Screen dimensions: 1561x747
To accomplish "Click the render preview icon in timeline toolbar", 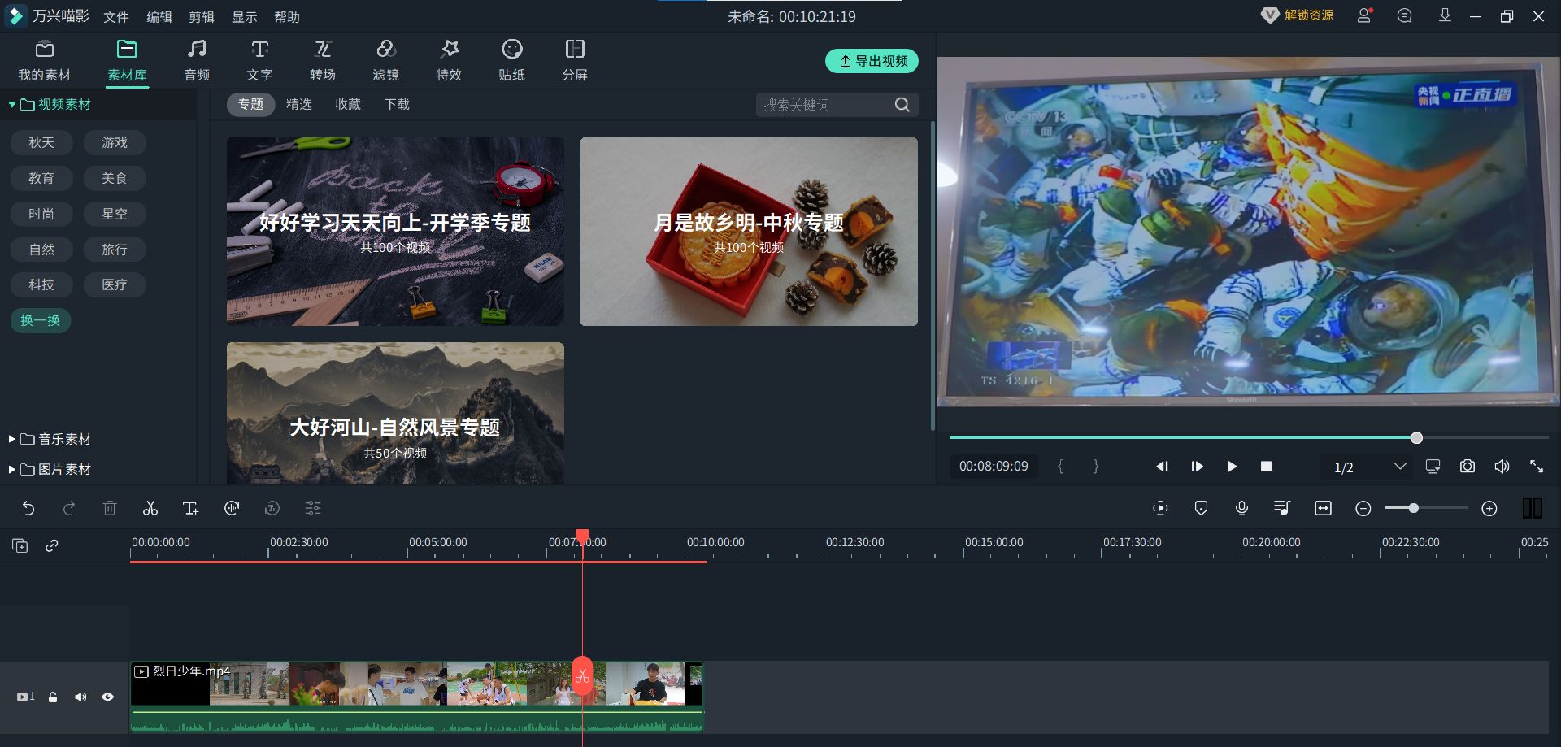I will [1160, 509].
